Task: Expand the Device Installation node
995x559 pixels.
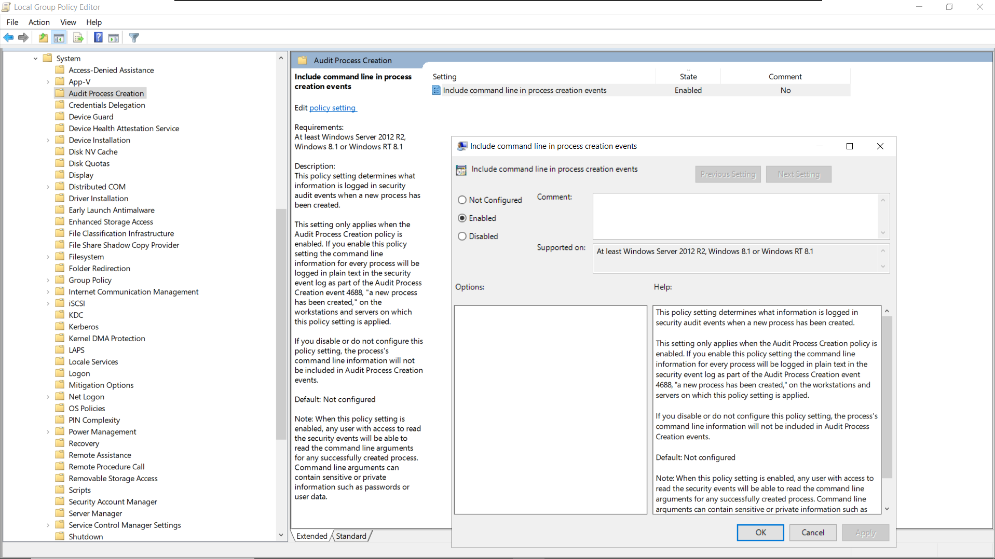Action: tap(48, 140)
